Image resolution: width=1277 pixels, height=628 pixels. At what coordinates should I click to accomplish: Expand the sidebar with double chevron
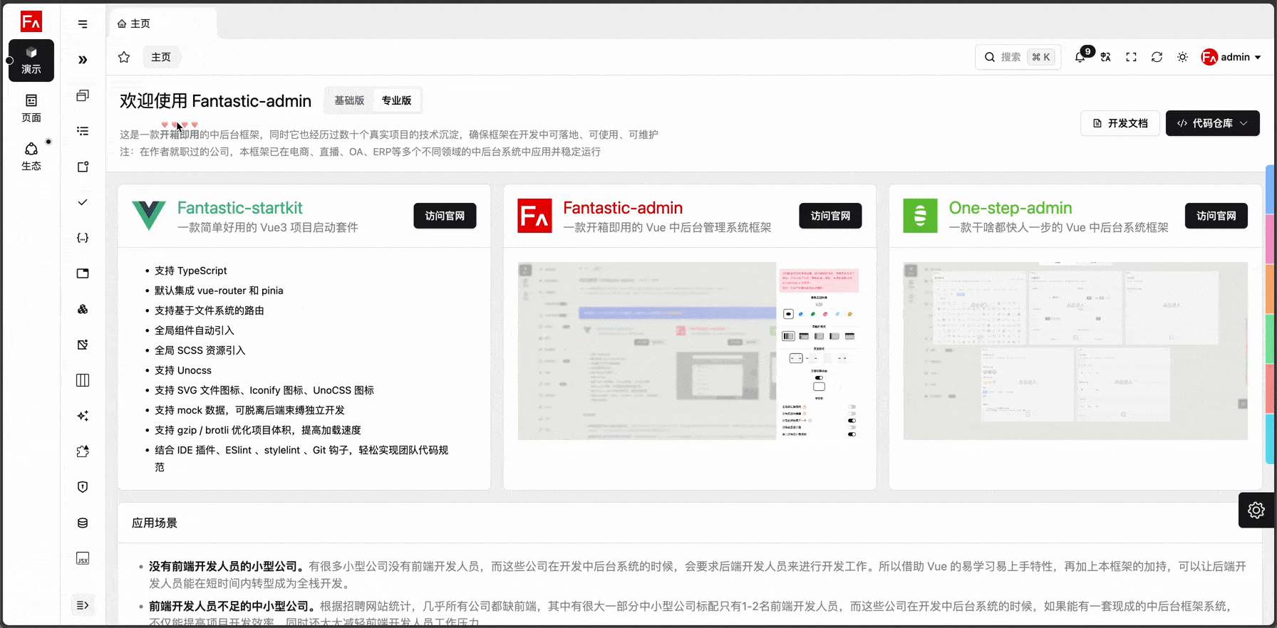[x=83, y=60]
